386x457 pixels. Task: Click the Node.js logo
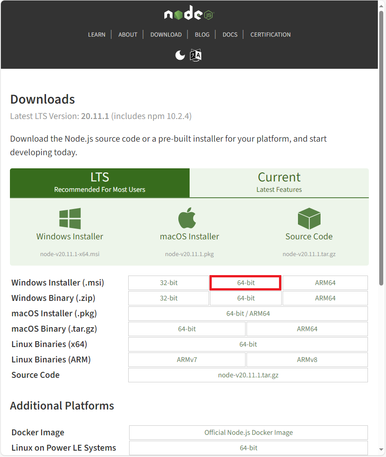189,13
